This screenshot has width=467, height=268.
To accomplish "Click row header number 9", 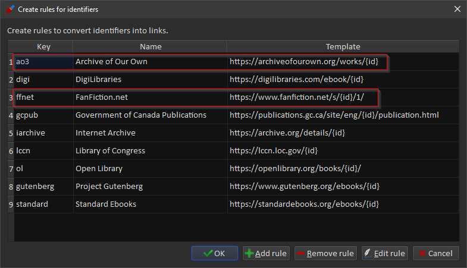I will [11, 204].
